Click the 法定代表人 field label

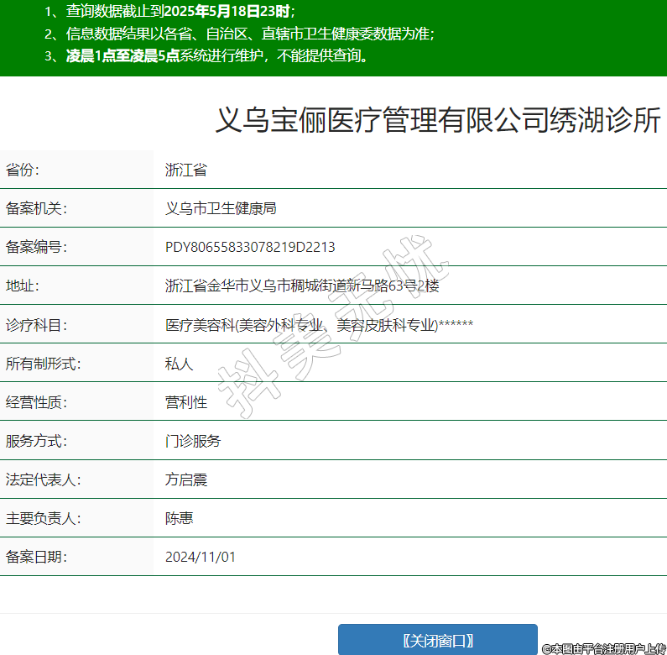tap(43, 479)
